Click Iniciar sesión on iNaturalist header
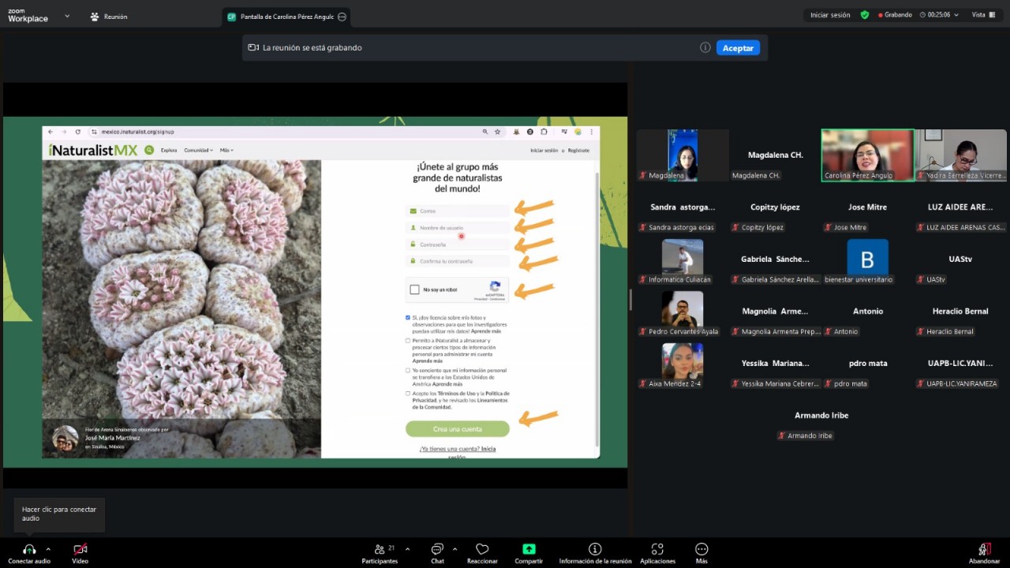The width and height of the screenshot is (1010, 568). 544,150
